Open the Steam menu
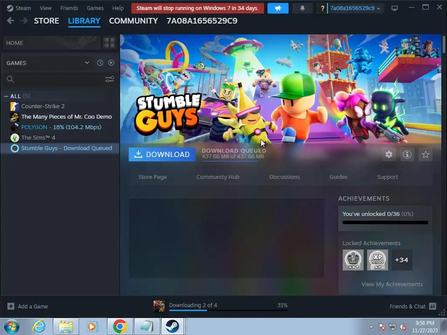Screen dimensions: 447x335 [23, 8]
